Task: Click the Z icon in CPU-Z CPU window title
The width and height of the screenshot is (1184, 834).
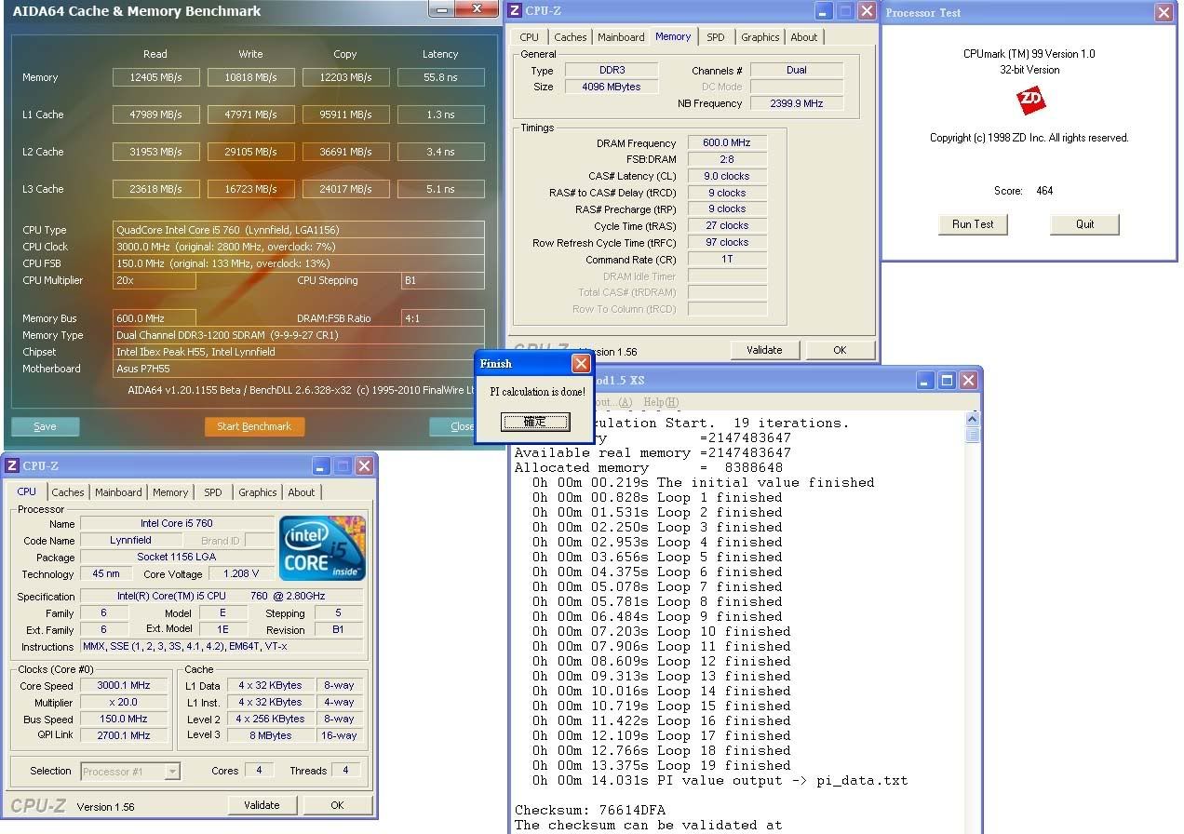Action: point(12,465)
